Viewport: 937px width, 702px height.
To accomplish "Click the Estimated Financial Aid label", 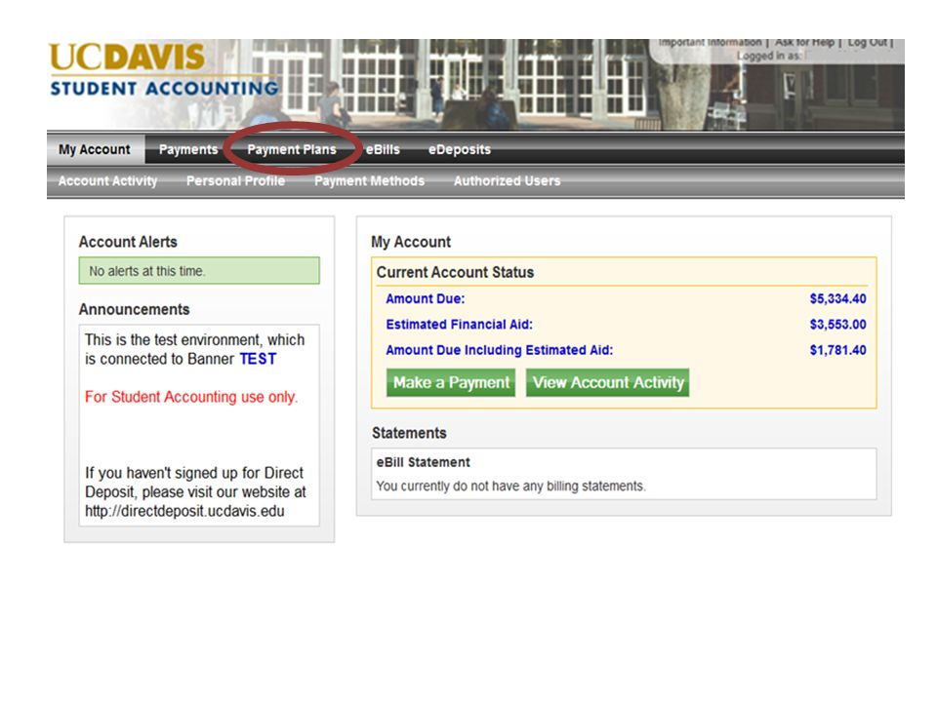I will (459, 324).
